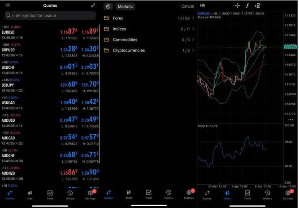Open Settings tab in middle panel
The width and height of the screenshot is (299, 208).
(189, 195)
